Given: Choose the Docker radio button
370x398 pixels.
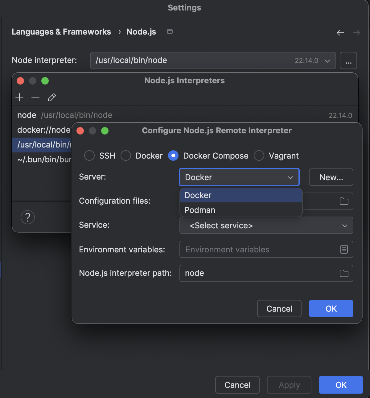Looking at the screenshot, I should coord(126,155).
